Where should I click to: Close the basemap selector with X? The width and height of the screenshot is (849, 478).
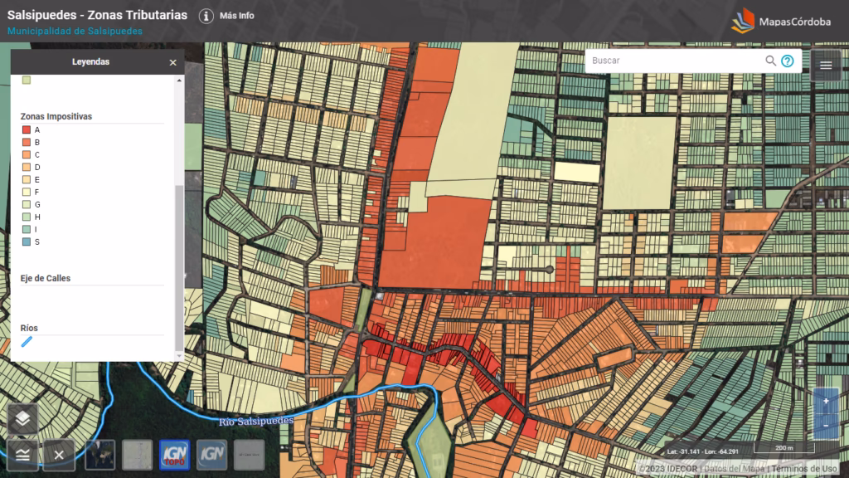(x=59, y=455)
